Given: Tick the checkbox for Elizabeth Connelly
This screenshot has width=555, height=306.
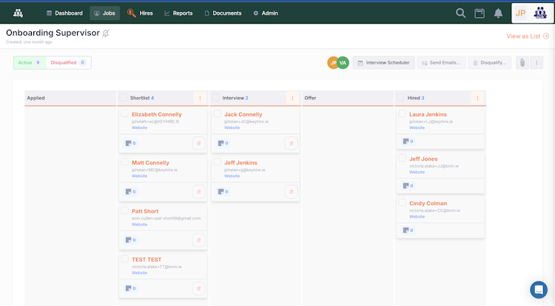Looking at the screenshot, I should 124,113.
